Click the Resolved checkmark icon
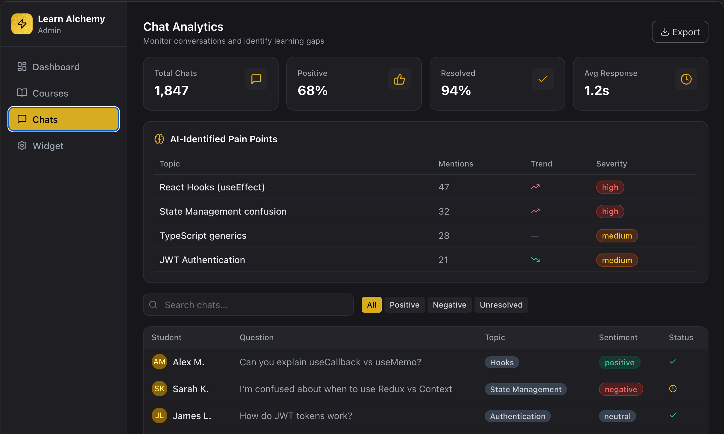 [x=543, y=79]
